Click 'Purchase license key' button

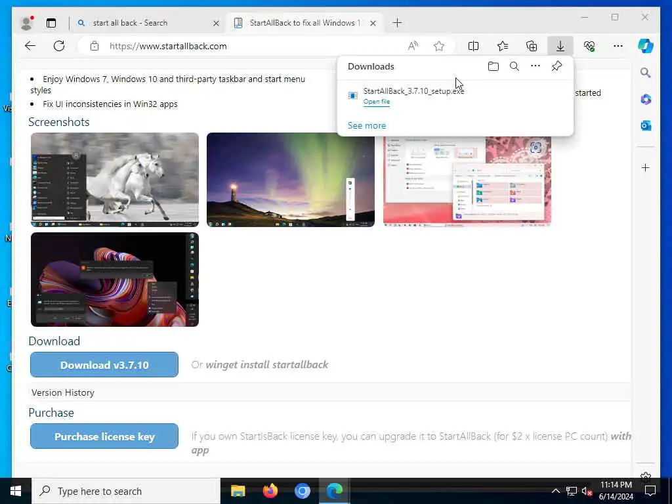104,436
